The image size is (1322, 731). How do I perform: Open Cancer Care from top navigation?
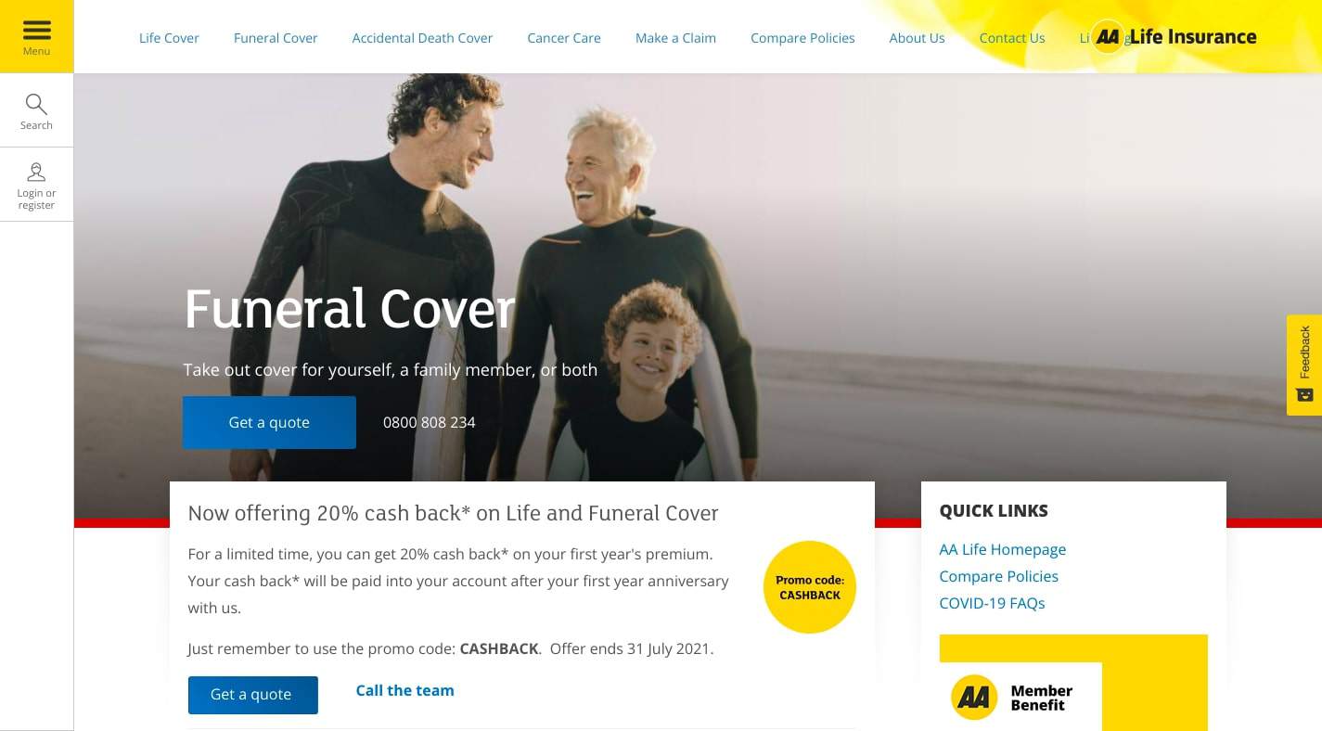(x=564, y=38)
